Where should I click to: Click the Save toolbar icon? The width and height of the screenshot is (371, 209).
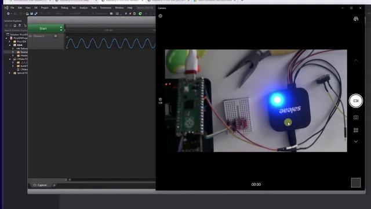point(31,14)
